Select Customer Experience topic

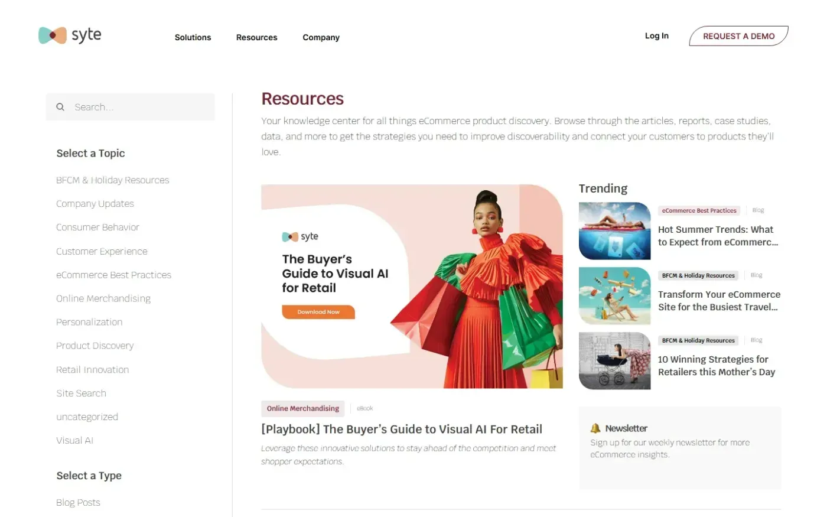click(x=102, y=251)
